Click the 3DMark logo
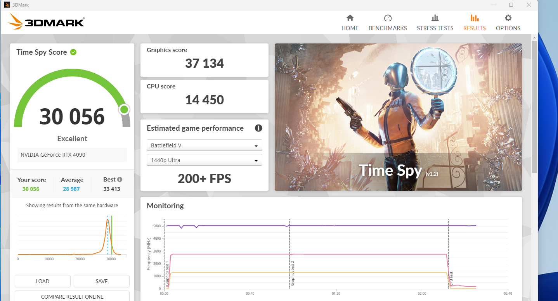The image size is (558, 301). [46, 22]
